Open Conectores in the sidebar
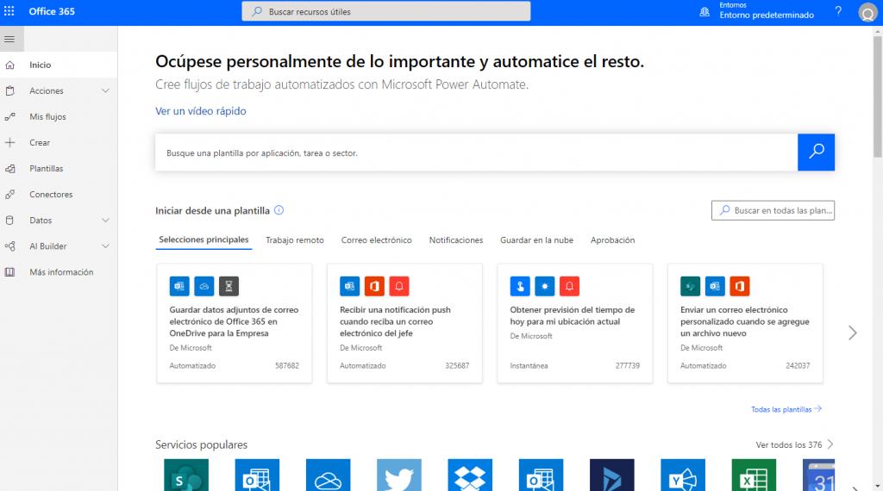The width and height of the screenshot is (883, 491). pyautogui.click(x=59, y=195)
